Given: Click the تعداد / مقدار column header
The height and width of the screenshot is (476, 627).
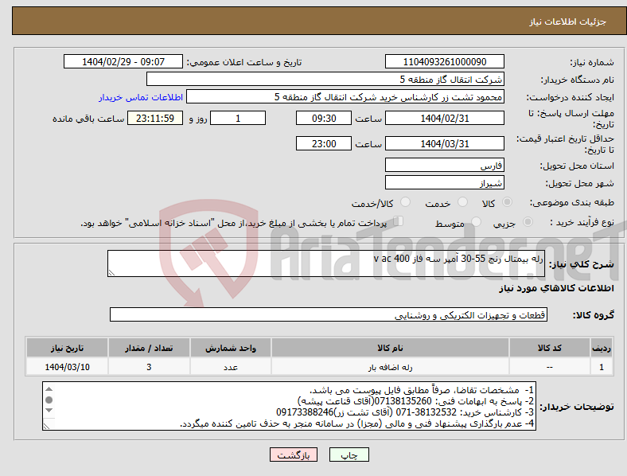Looking at the screenshot, I should click(x=149, y=348).
